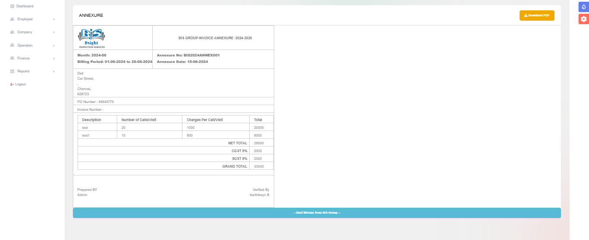The width and height of the screenshot is (589, 240).
Task: Click the Grand Total value 33040
Action: tap(259, 166)
